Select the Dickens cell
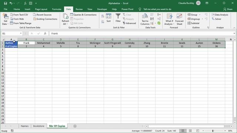Image resolution: width=237 pixels, height=133 pixels. (x=216, y=43)
